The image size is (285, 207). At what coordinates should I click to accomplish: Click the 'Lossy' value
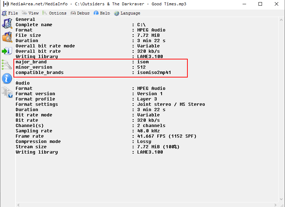(x=144, y=142)
